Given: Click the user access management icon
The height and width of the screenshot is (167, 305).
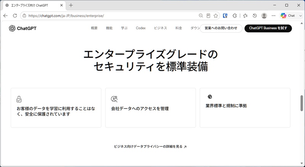Looking at the screenshot, I should click(x=114, y=99).
